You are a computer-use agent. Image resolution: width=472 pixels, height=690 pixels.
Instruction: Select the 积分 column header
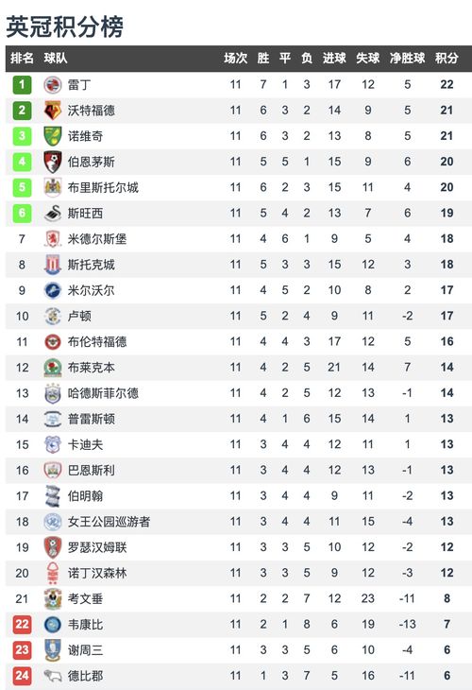click(447, 58)
